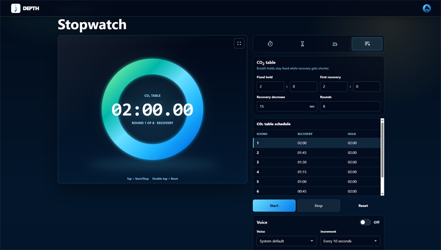Click the DEPTH logo icon

(16, 8)
